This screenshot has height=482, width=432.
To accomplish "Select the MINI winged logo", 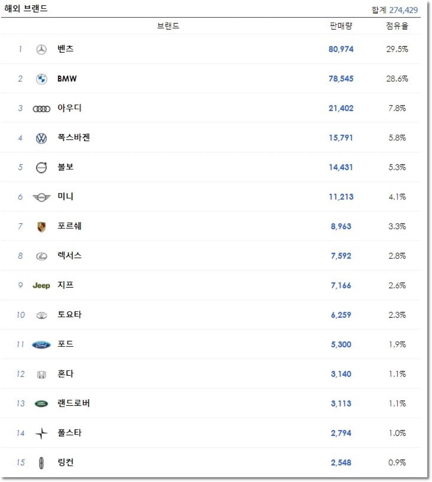I will pyautogui.click(x=41, y=197).
